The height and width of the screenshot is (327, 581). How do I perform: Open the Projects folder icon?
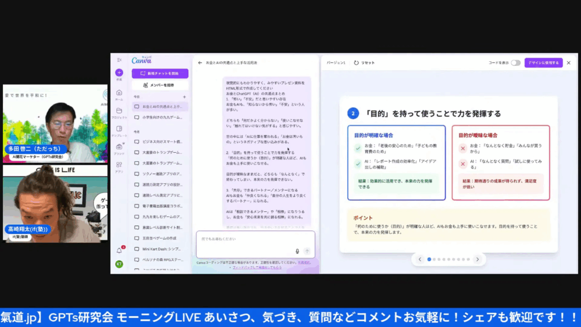[x=119, y=111]
